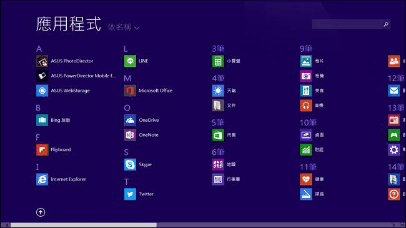
Task: Click the '3筆' group header
Action: point(218,49)
